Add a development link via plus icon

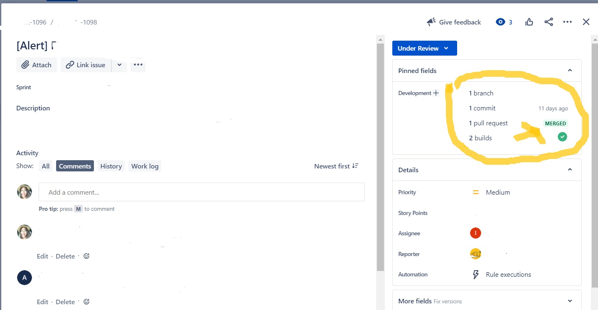click(x=436, y=93)
